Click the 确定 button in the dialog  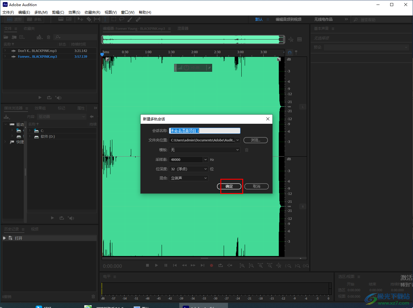(x=229, y=186)
